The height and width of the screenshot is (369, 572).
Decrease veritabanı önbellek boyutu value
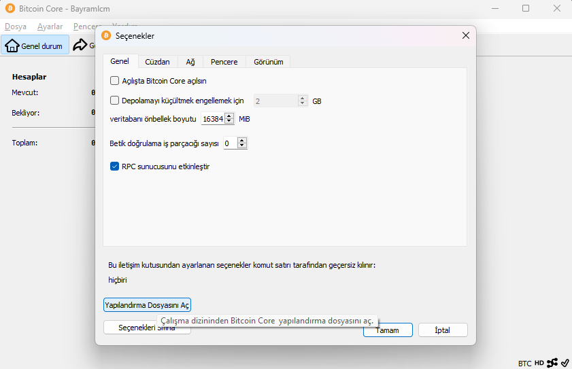[229, 122]
